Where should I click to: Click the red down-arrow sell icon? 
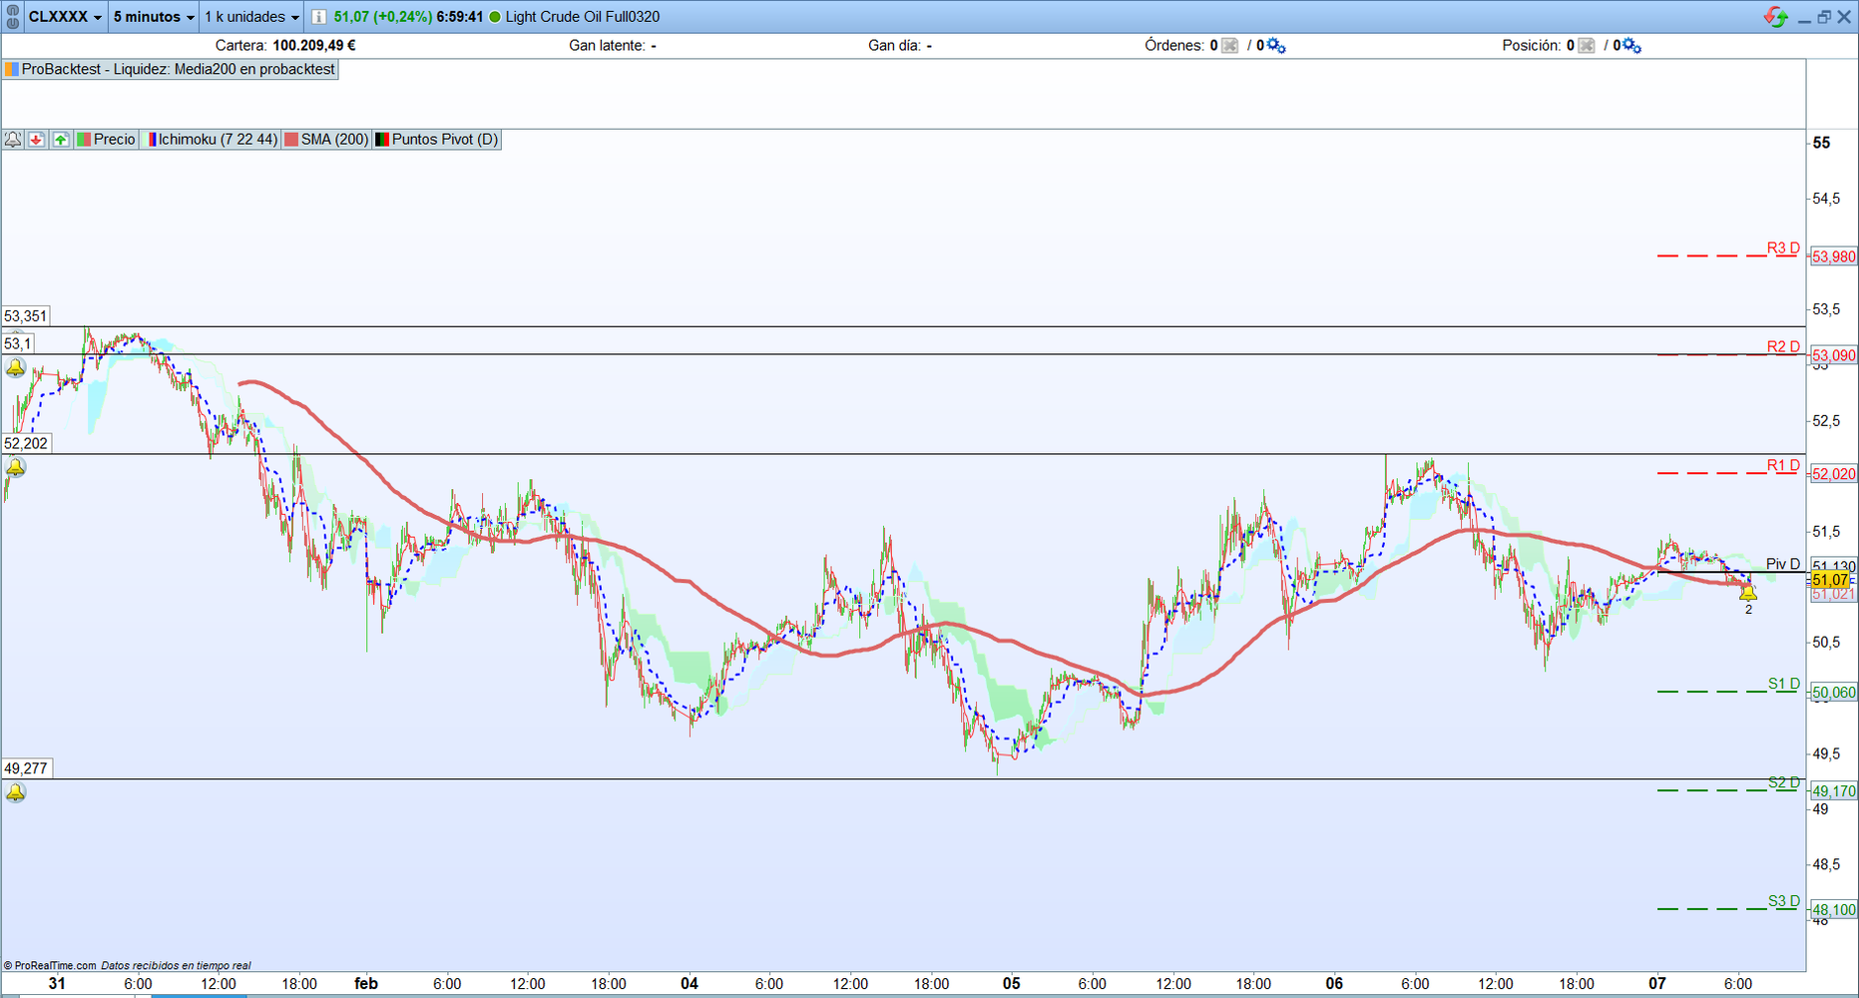37,140
